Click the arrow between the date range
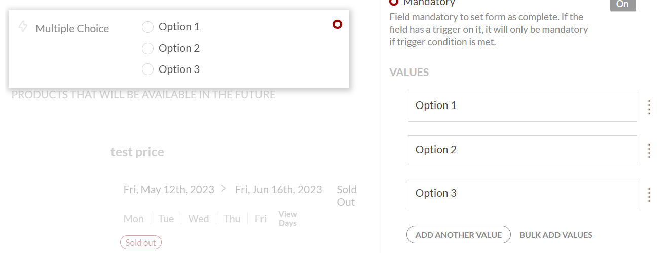Viewport: 671px width, 253px height. [224, 189]
